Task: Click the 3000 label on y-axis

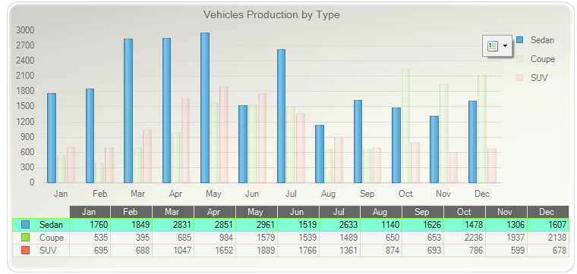Action: click(25, 30)
